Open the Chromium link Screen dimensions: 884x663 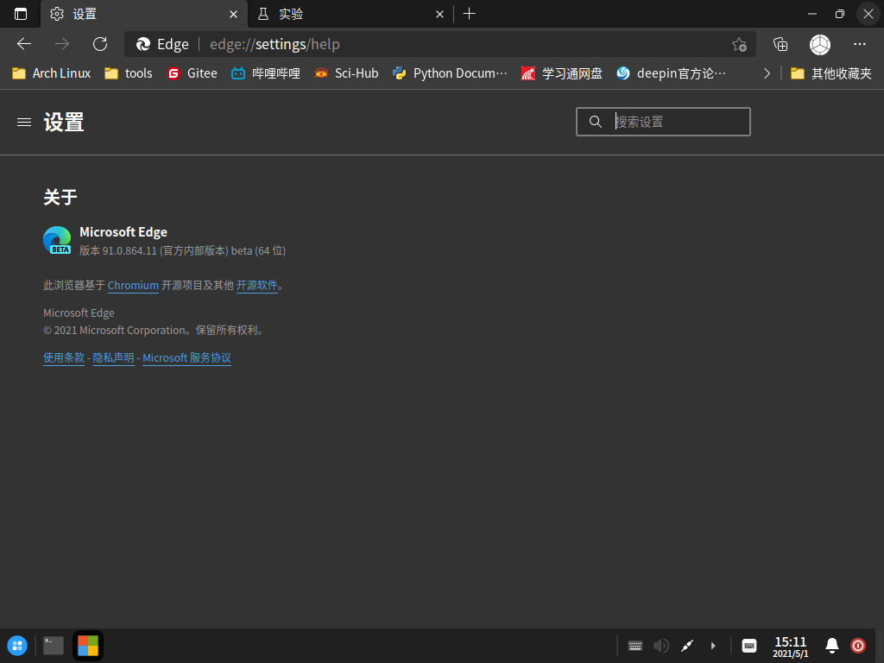133,285
